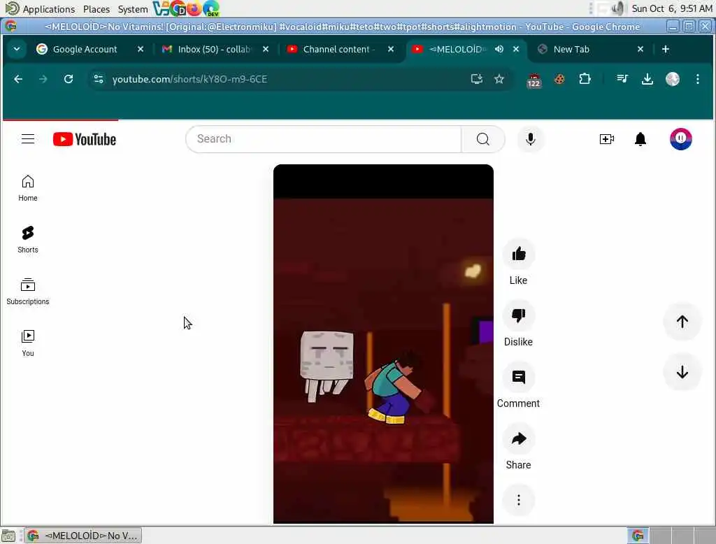Switch to the Inbox (50) Gmail tab
This screenshot has width=716, height=544.
214,49
